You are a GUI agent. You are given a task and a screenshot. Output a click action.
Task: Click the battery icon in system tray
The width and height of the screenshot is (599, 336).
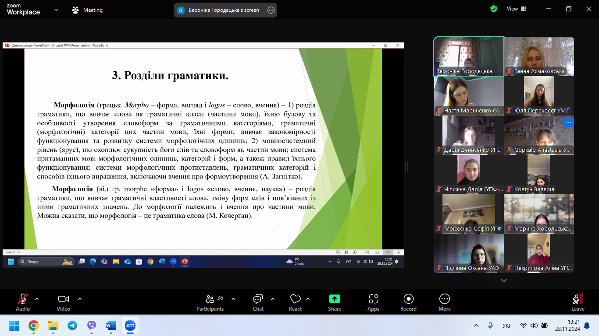pos(544,325)
